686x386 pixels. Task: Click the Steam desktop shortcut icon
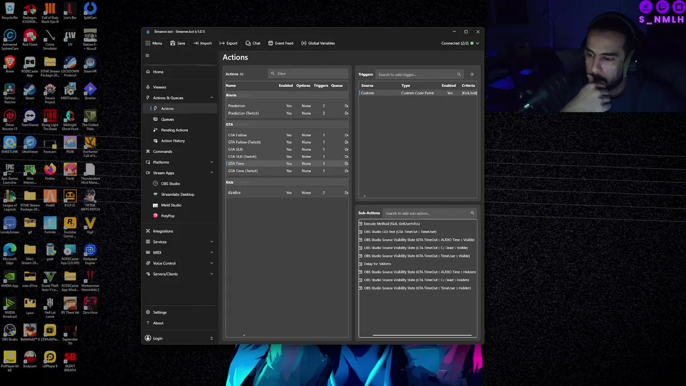[29, 92]
